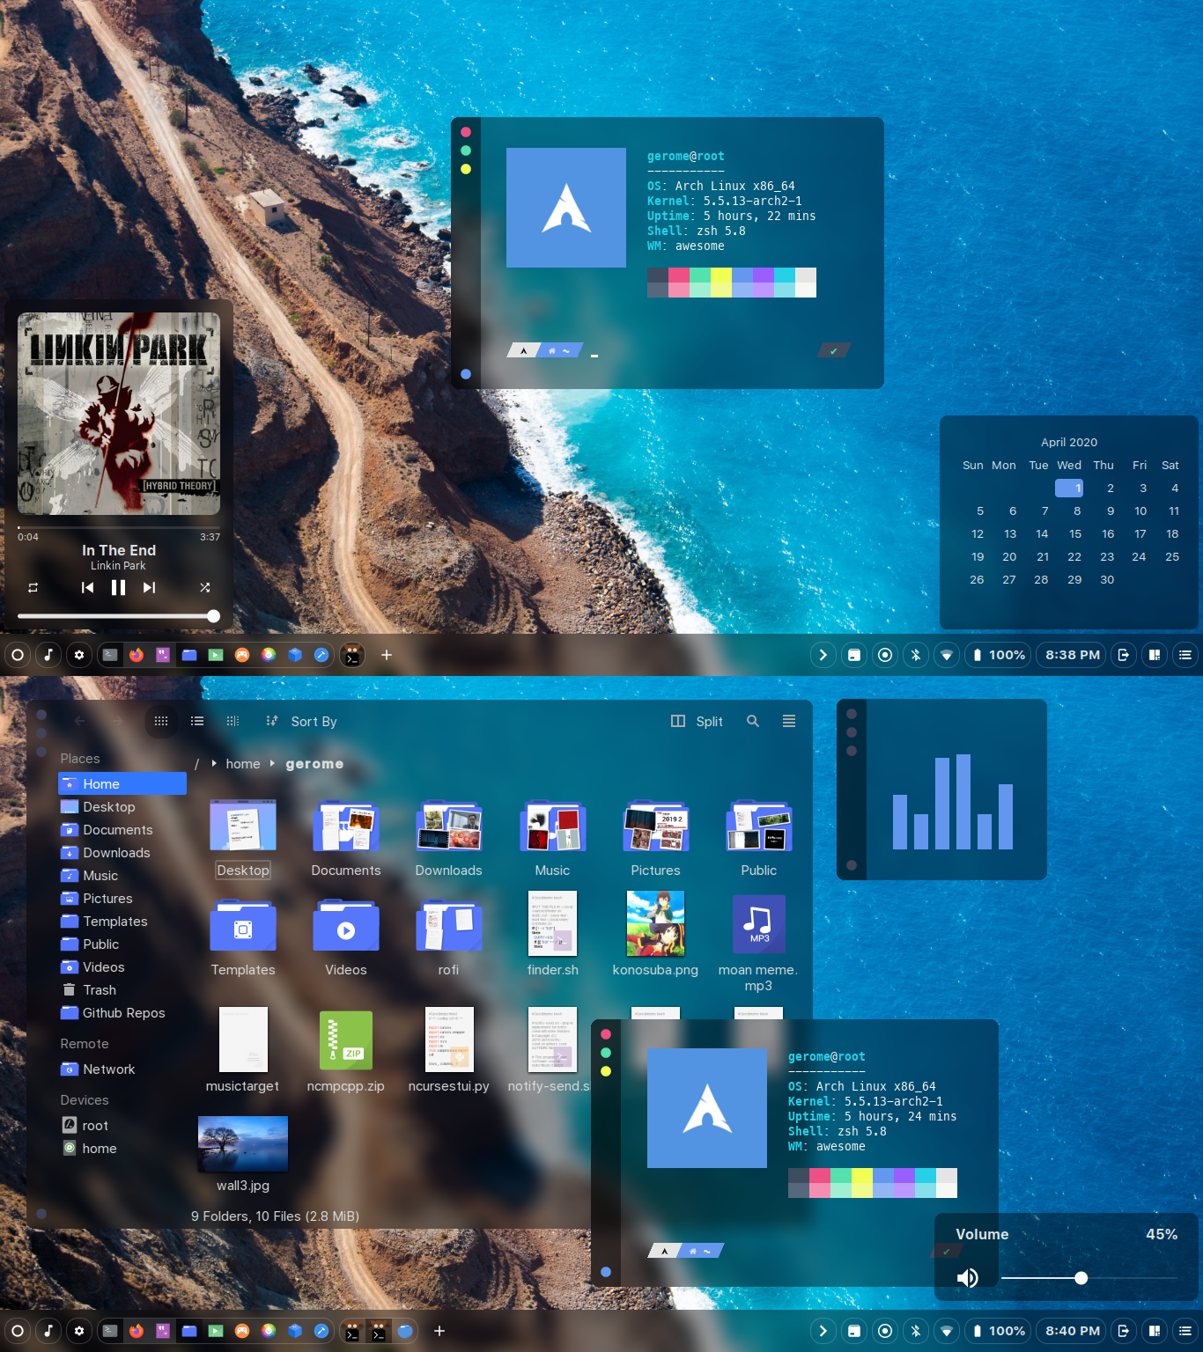Click the song progress bar under album art

[x=119, y=527]
